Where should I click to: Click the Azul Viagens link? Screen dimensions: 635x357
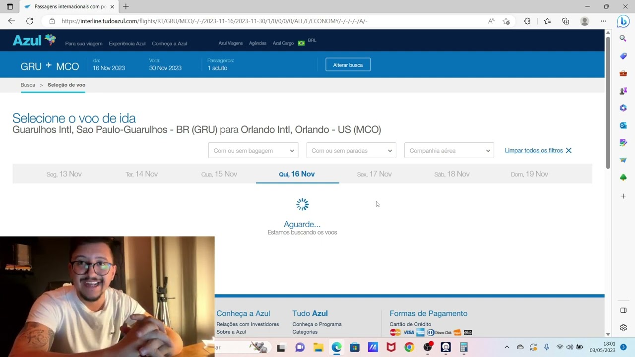coord(231,43)
